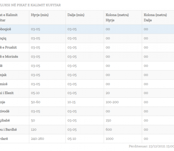Click the 'FLUKSI NË PIKAT E KALIMIT KUFITAR' title
This screenshot has height=151, width=174.
tap(30, 5)
